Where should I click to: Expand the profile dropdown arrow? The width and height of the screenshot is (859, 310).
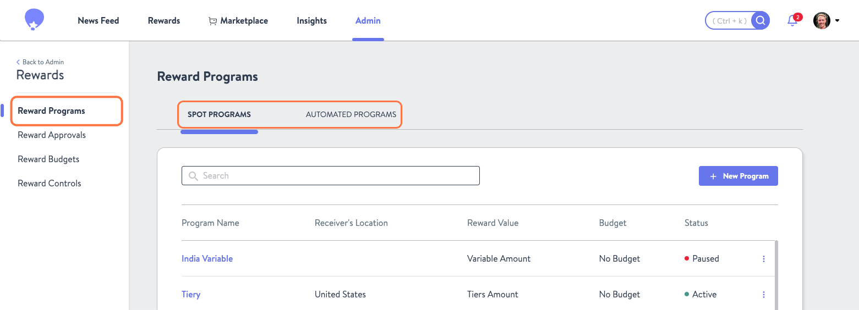[837, 21]
